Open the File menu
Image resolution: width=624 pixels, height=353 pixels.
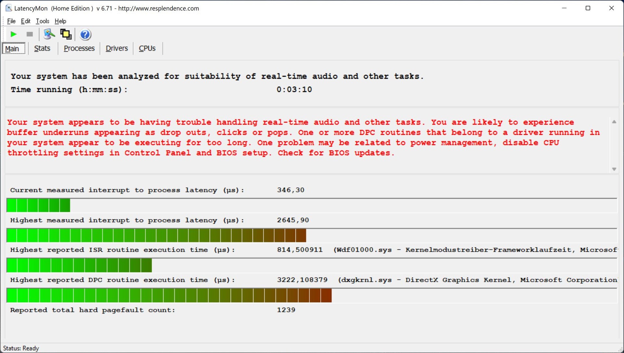pyautogui.click(x=11, y=21)
